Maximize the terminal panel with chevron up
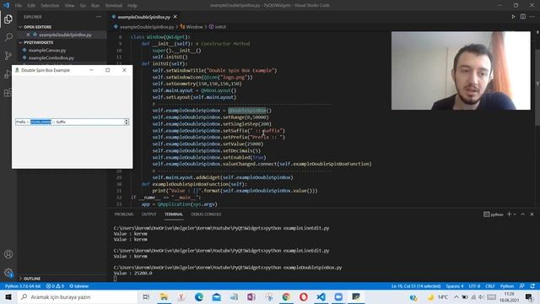Viewport: 540px width, 304px height. click(x=522, y=214)
